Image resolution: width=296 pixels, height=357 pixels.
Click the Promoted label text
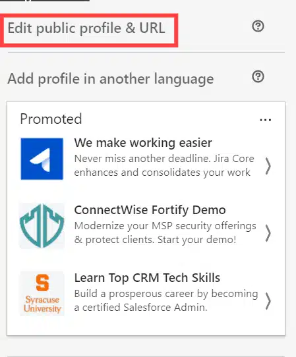[x=51, y=119]
